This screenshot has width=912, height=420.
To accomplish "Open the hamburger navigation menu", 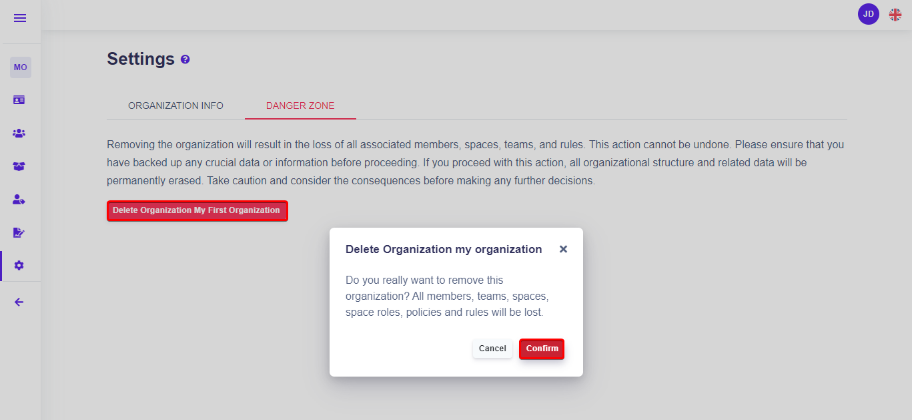I will (x=20, y=18).
